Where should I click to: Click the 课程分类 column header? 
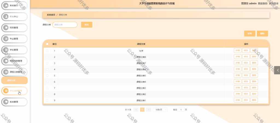[x=141, y=44]
